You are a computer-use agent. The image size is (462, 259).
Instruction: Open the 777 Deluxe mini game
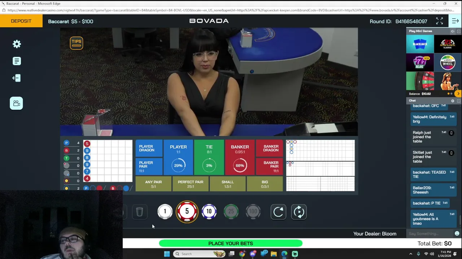click(420, 63)
